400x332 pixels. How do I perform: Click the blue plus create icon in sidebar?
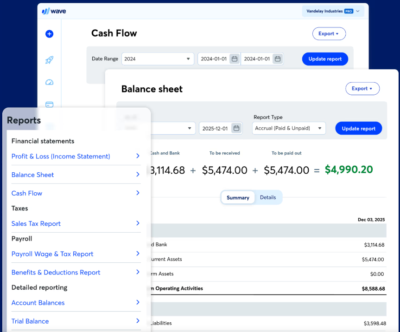coord(49,34)
